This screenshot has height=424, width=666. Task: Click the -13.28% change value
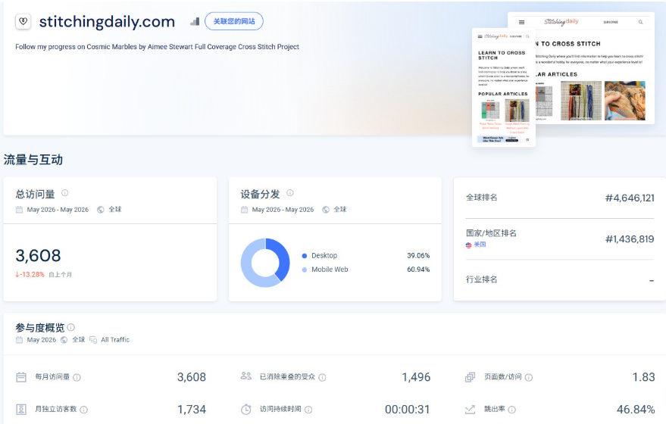pos(30,275)
